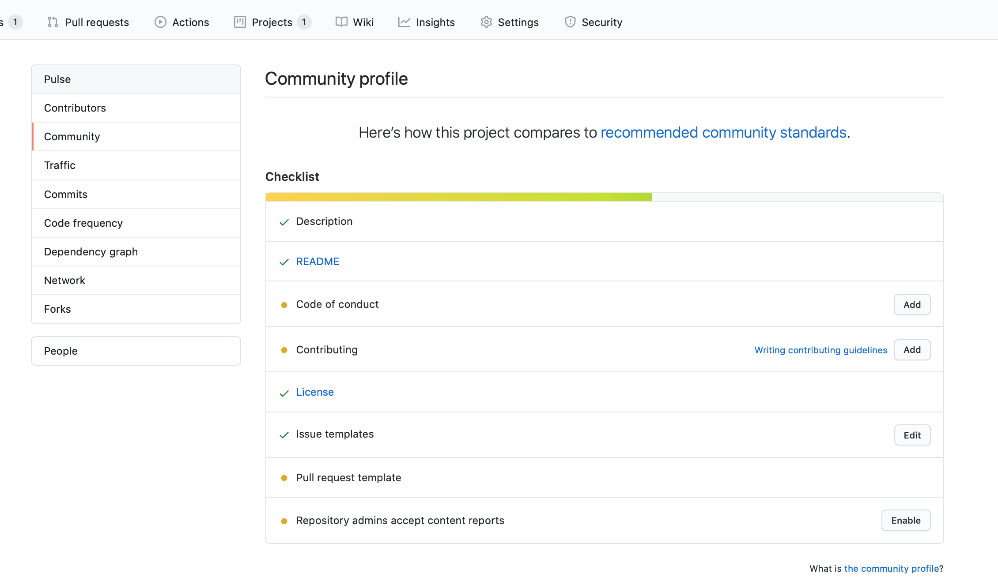The height and width of the screenshot is (577, 998).
Task: Click the Pull request template label
Action: (x=348, y=478)
